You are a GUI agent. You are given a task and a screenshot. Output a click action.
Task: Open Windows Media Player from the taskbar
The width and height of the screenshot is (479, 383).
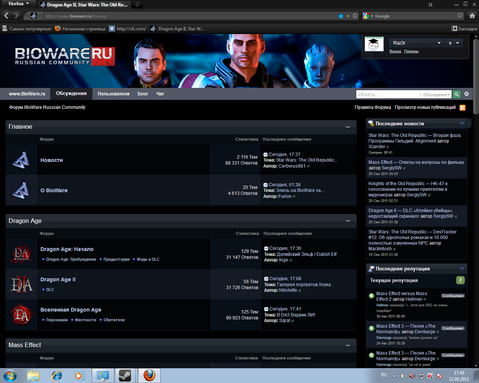click(x=79, y=376)
